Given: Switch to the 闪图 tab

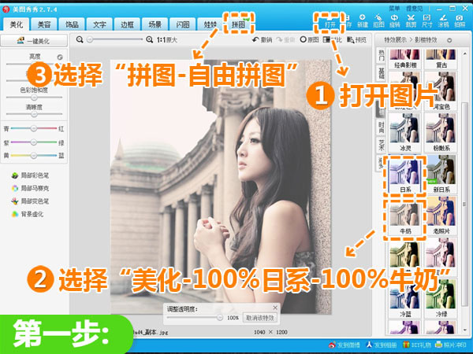Looking at the screenshot, I should point(183,24).
